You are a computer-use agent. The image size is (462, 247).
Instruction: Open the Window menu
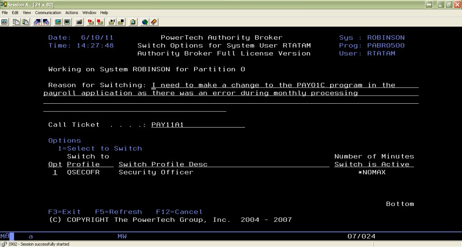[x=89, y=13]
